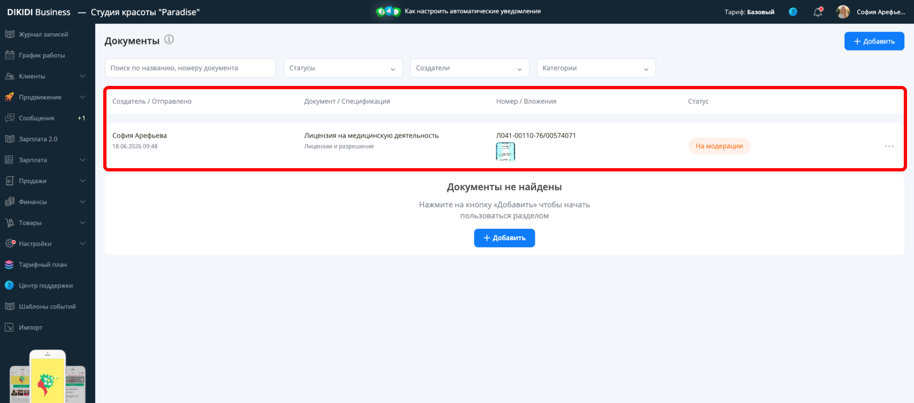This screenshot has width=914, height=403.
Task: Select Импорт in the sidebar
Action: tap(31, 328)
